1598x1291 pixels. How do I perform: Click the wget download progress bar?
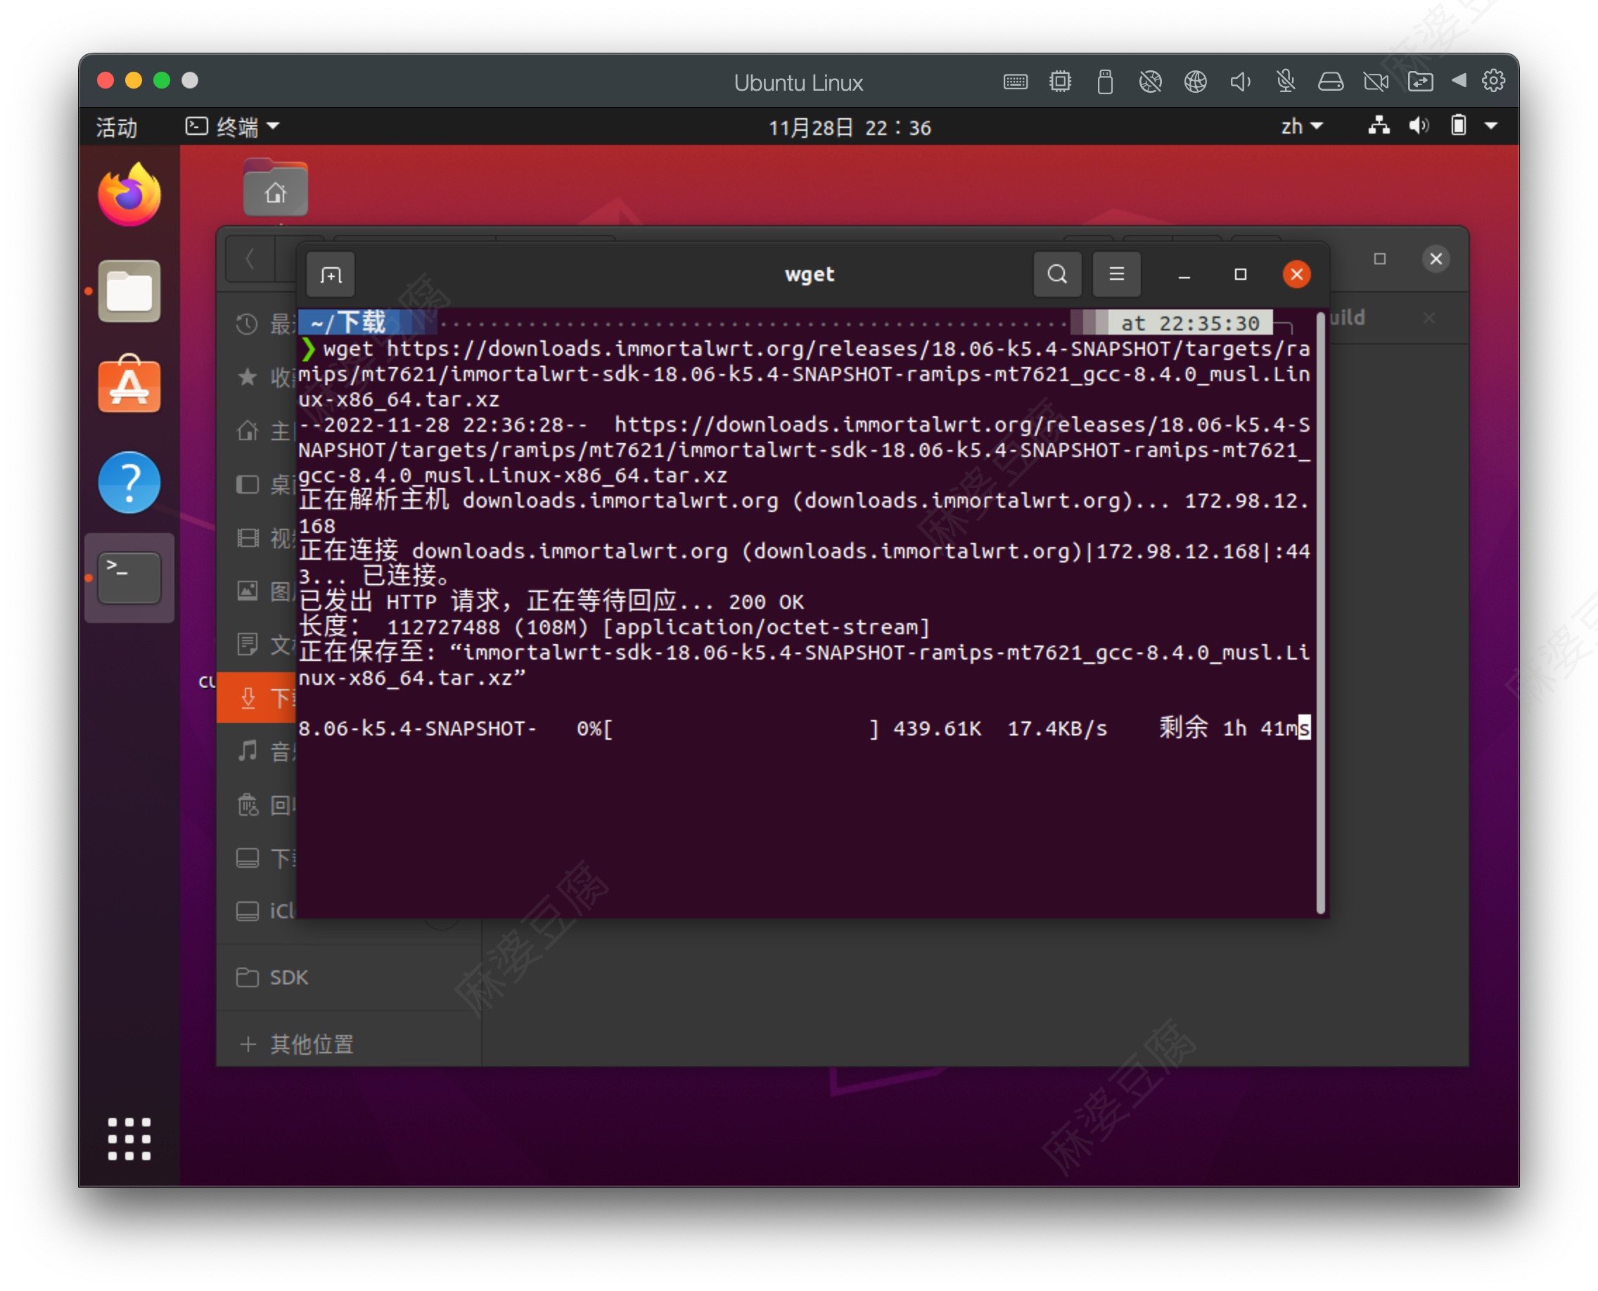click(743, 728)
